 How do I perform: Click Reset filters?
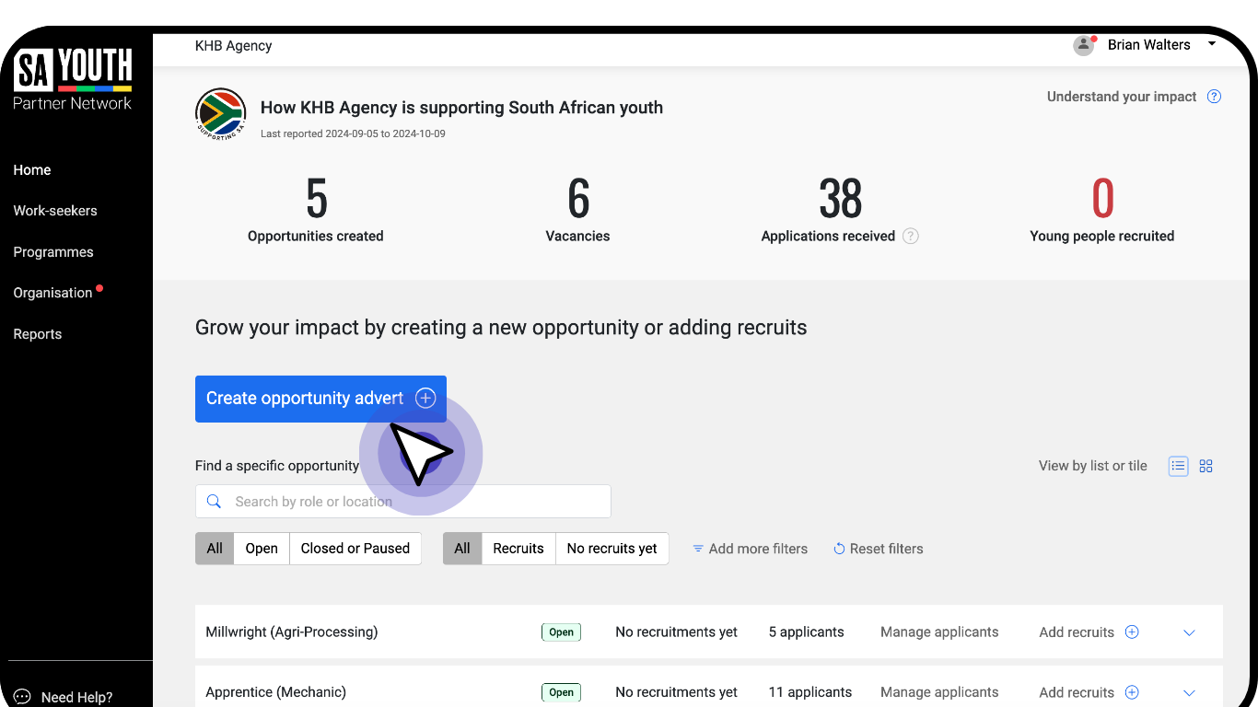coord(878,549)
